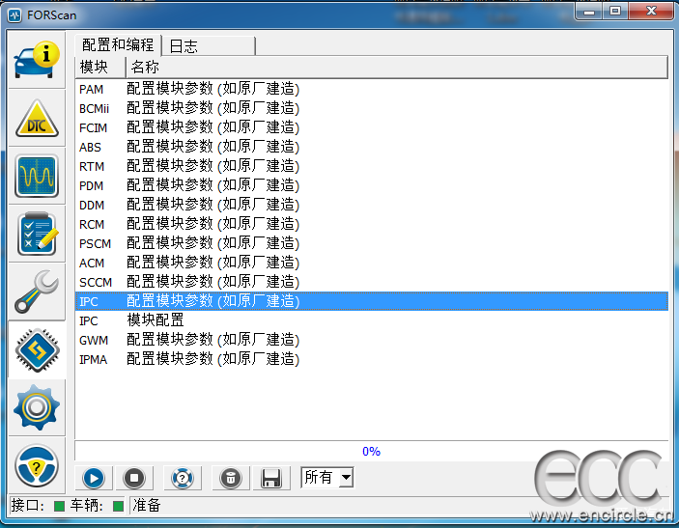This screenshot has height=528, width=679.
Task: Close the FORScan window
Action: point(651,12)
